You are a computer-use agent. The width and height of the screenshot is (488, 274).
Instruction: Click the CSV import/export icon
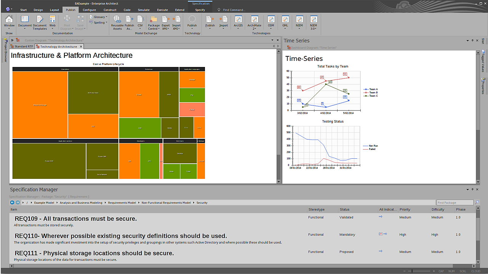click(140, 19)
